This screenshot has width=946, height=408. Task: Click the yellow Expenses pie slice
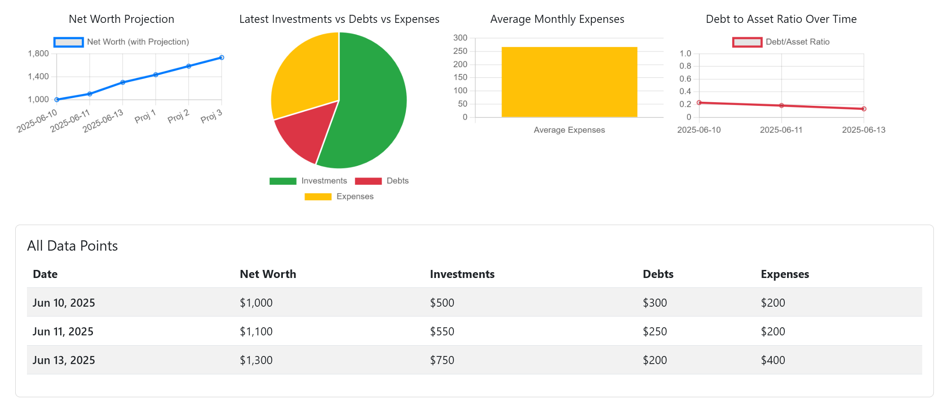click(x=305, y=76)
